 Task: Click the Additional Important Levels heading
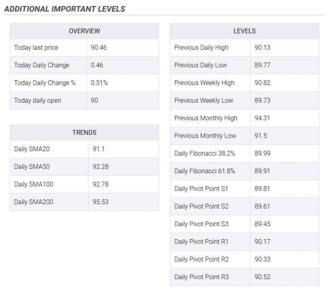[x=65, y=9]
